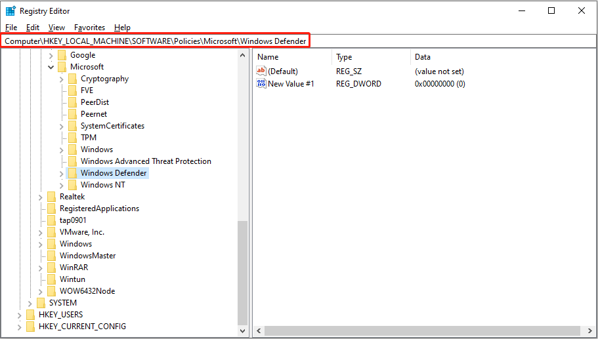Collapse the Microsoft tree node
Screen dimensions: 598x339
51,67
